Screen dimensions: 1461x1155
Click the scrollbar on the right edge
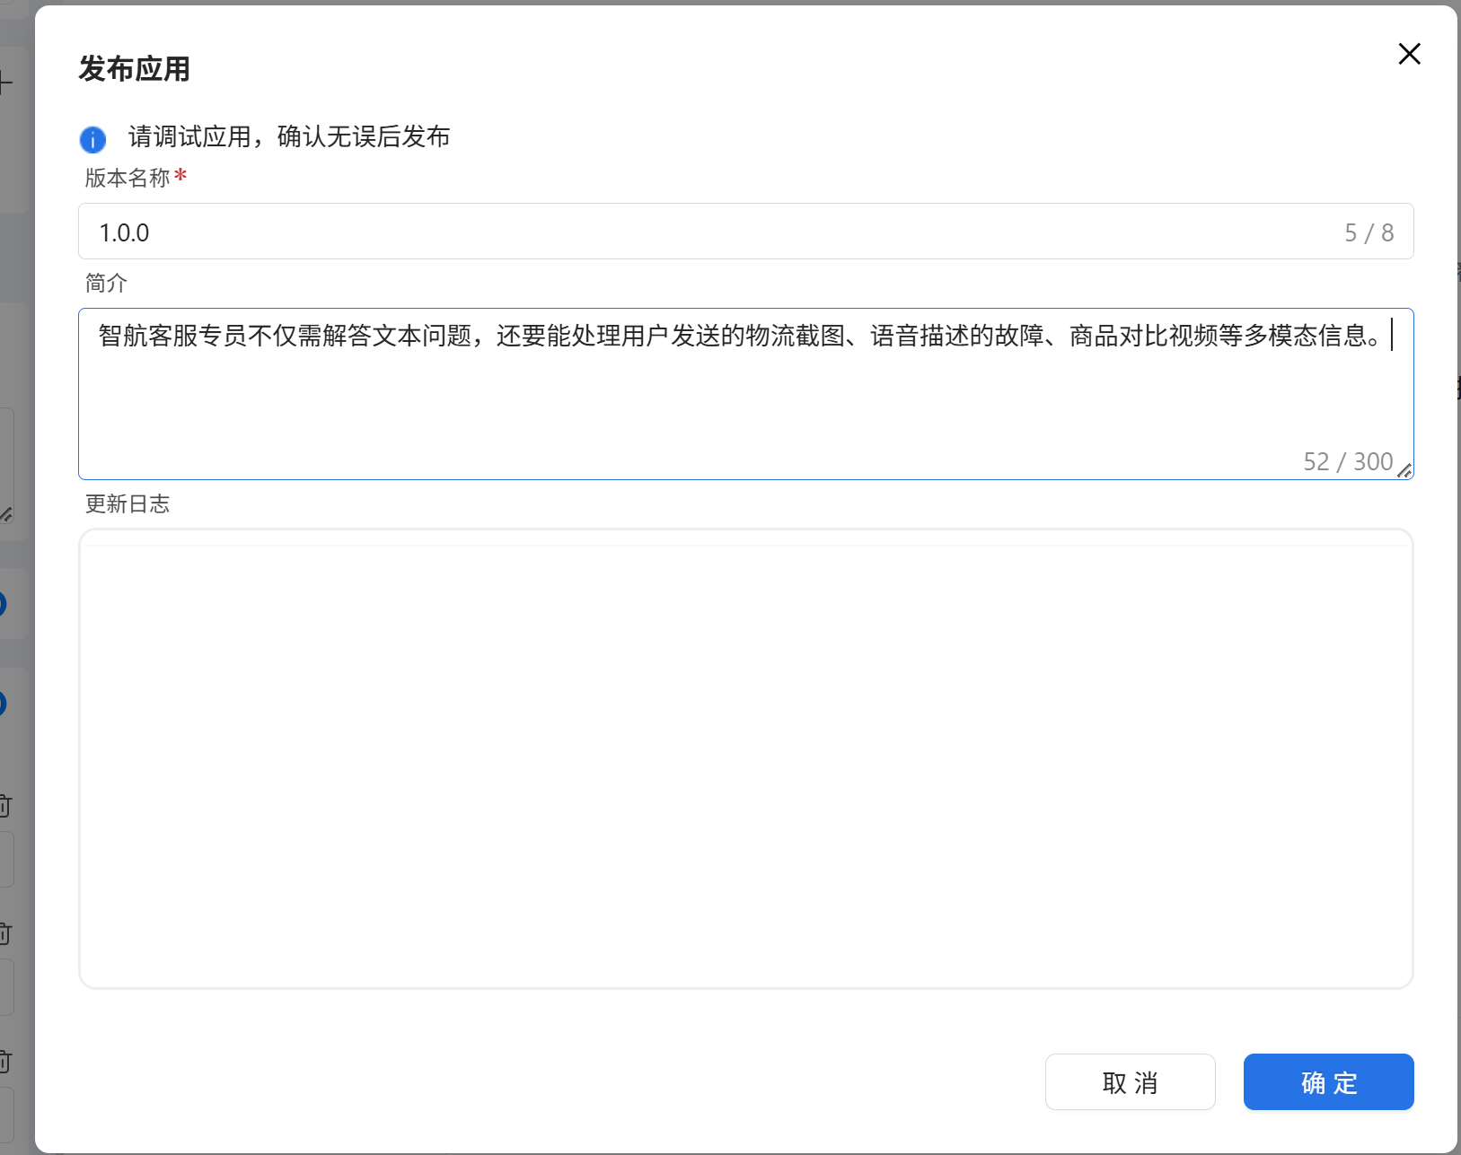[1457, 574]
